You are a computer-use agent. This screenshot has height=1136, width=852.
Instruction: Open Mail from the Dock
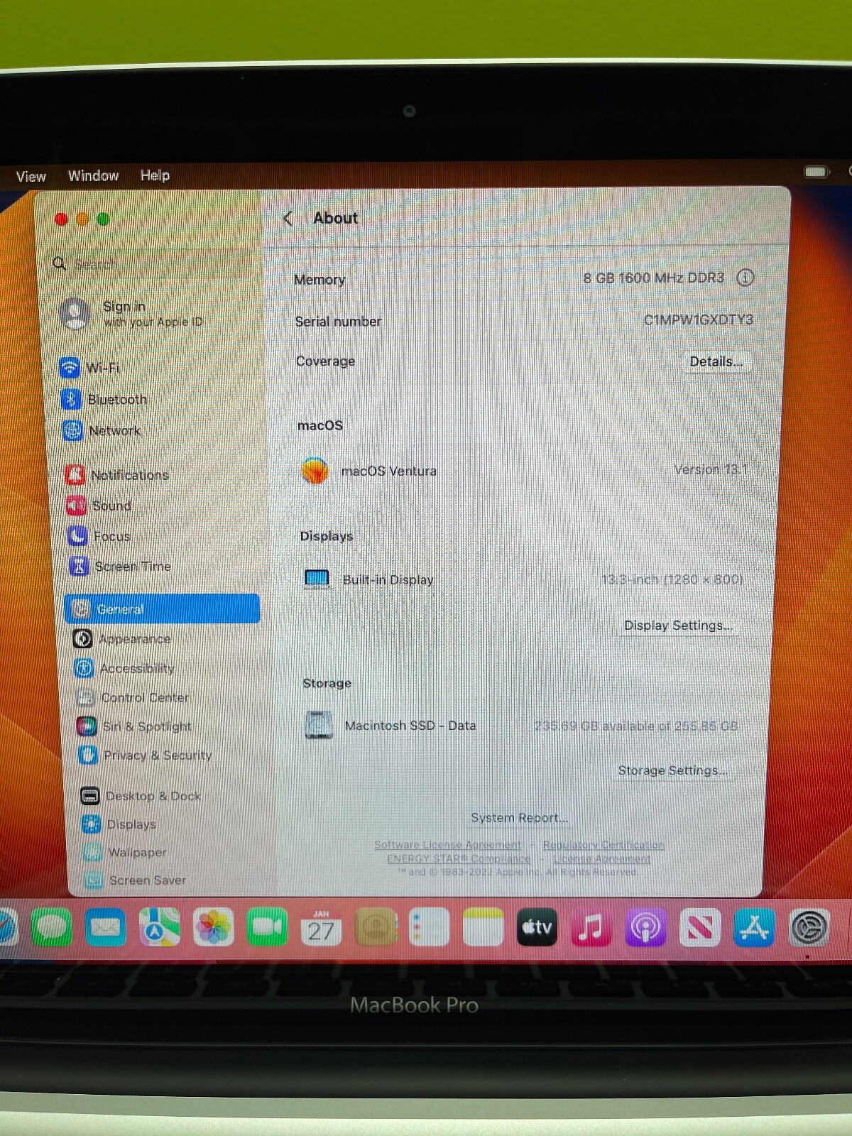(106, 927)
